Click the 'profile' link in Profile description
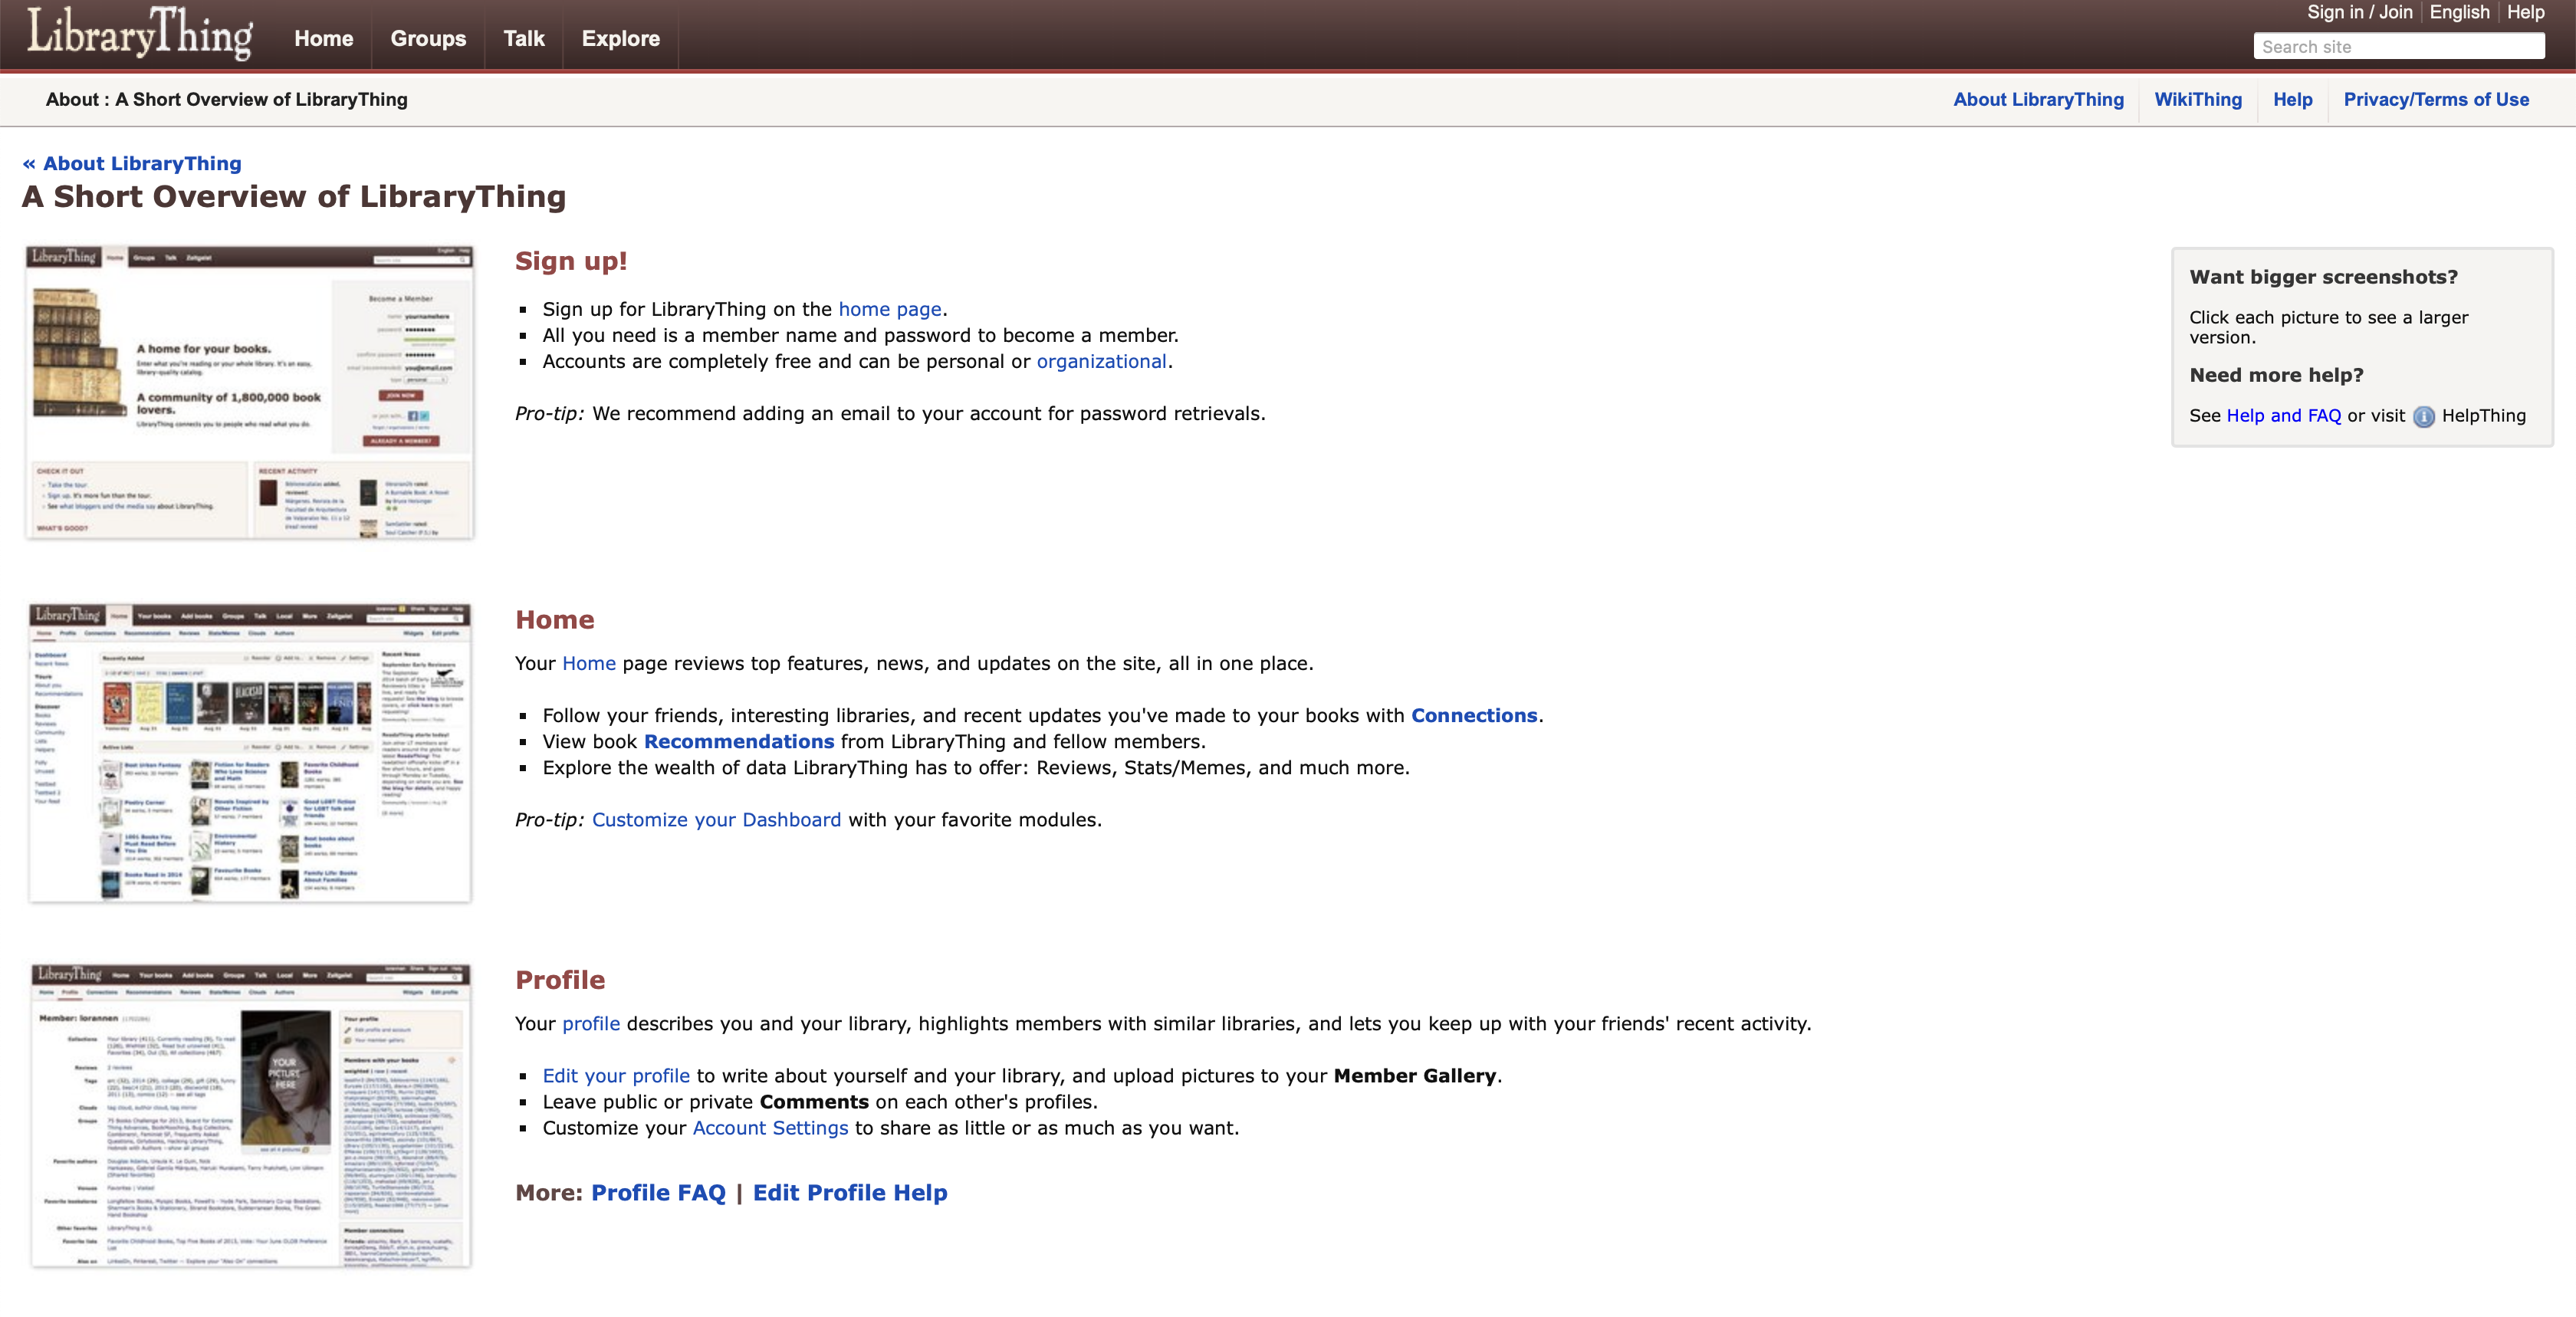The image size is (2576, 1317). tap(591, 1024)
